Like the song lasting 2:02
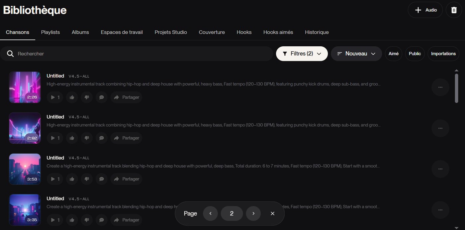 point(72,138)
